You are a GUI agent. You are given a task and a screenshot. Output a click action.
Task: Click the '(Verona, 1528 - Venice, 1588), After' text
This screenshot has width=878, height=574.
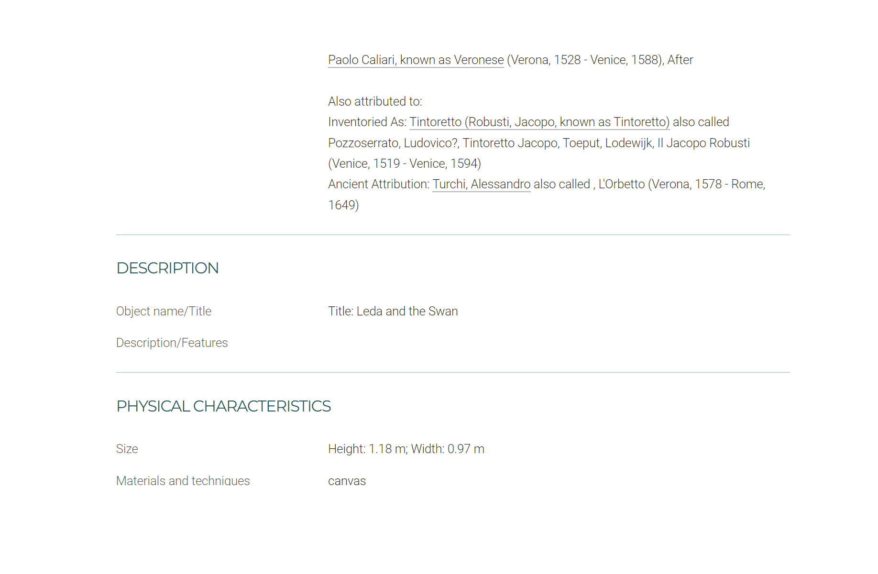(x=600, y=60)
